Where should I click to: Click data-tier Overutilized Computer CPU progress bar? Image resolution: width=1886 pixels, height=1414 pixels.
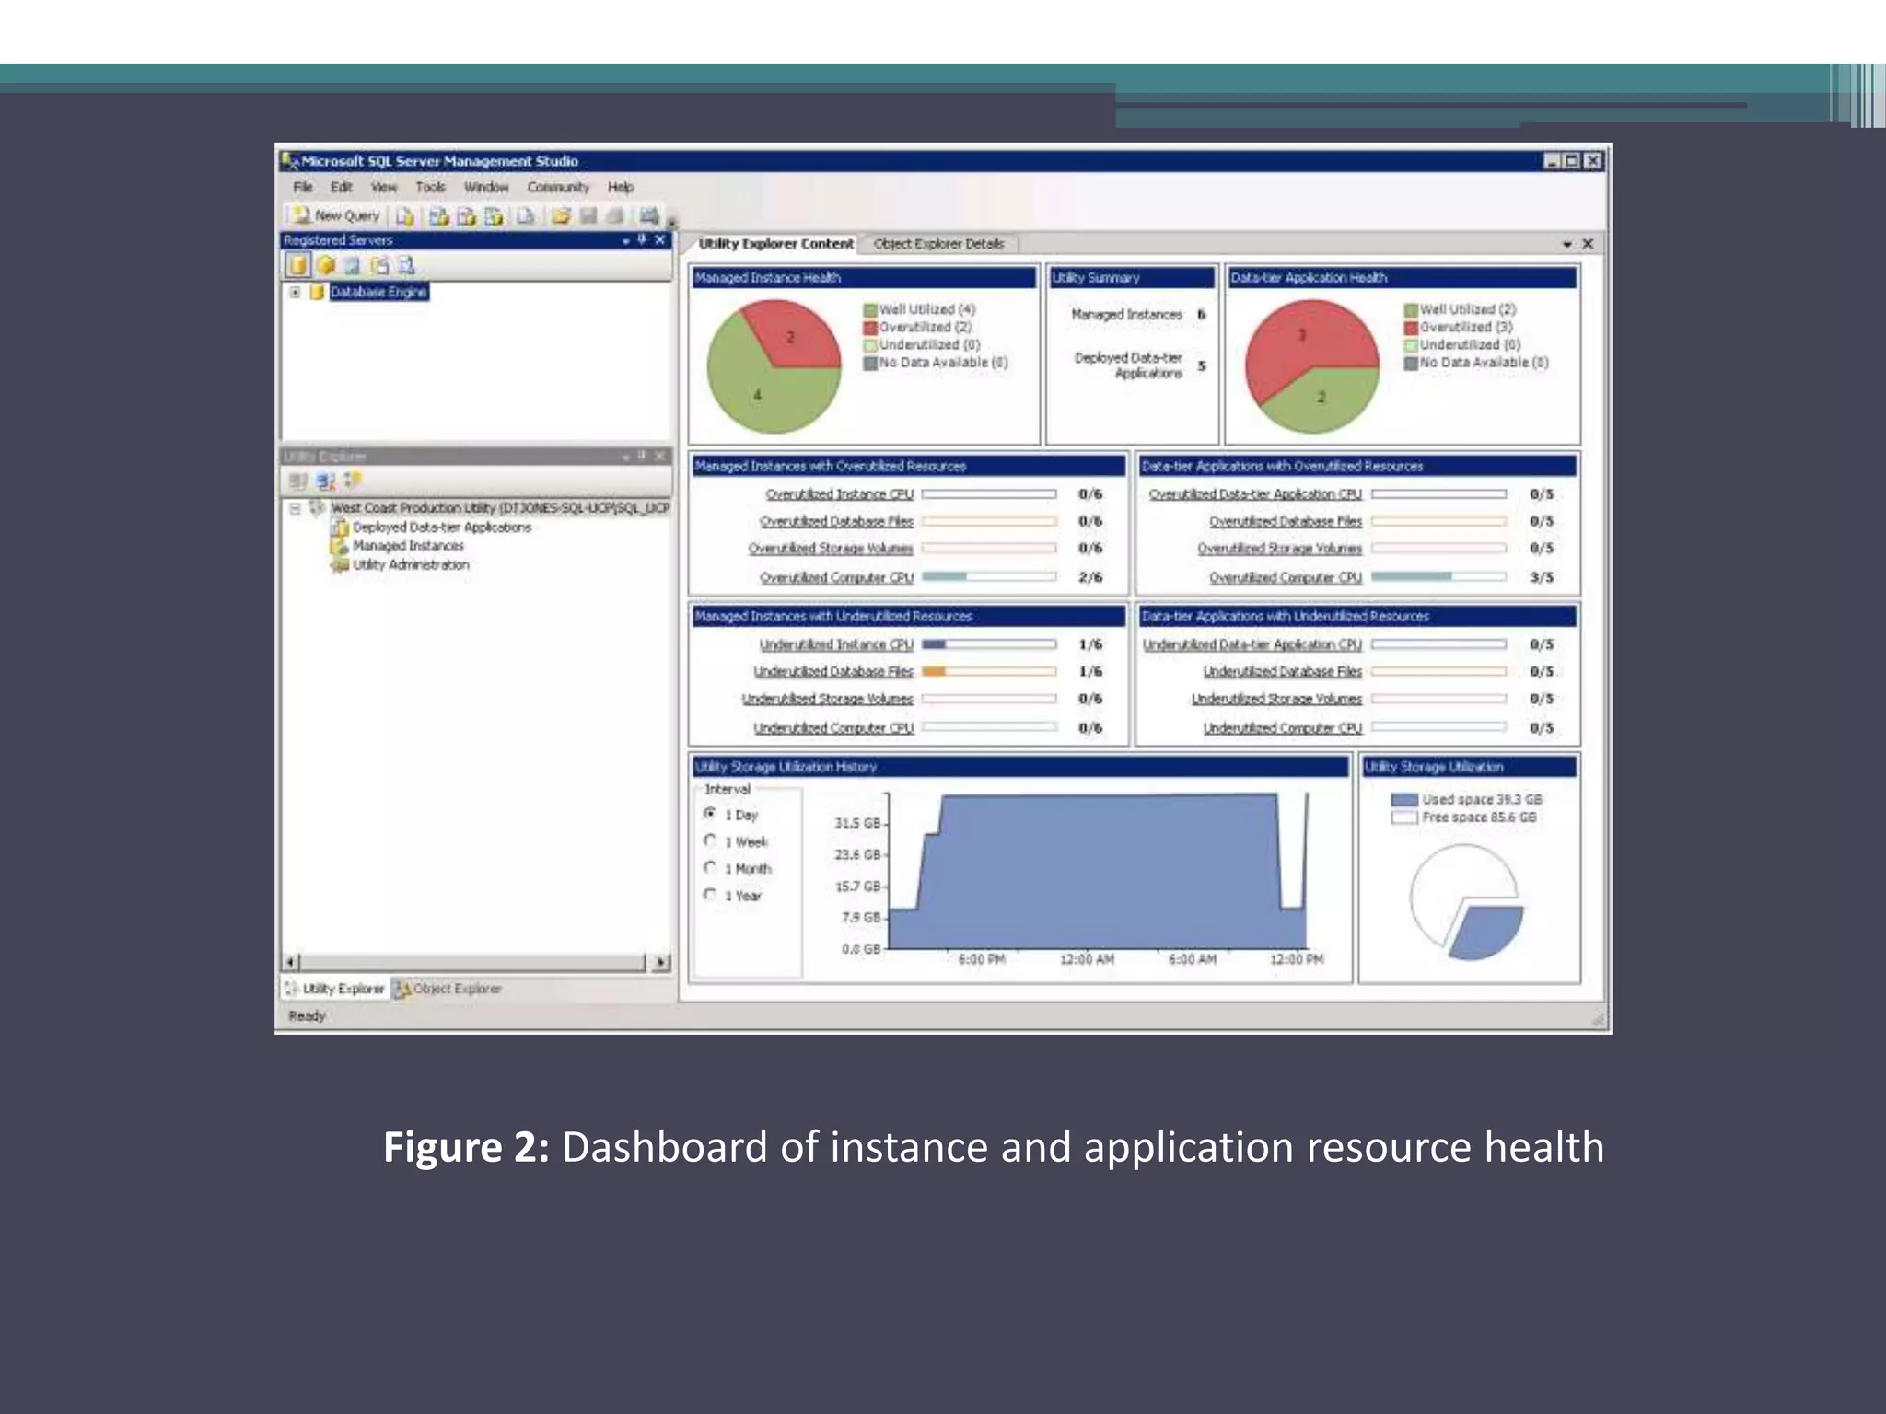click(x=1438, y=577)
